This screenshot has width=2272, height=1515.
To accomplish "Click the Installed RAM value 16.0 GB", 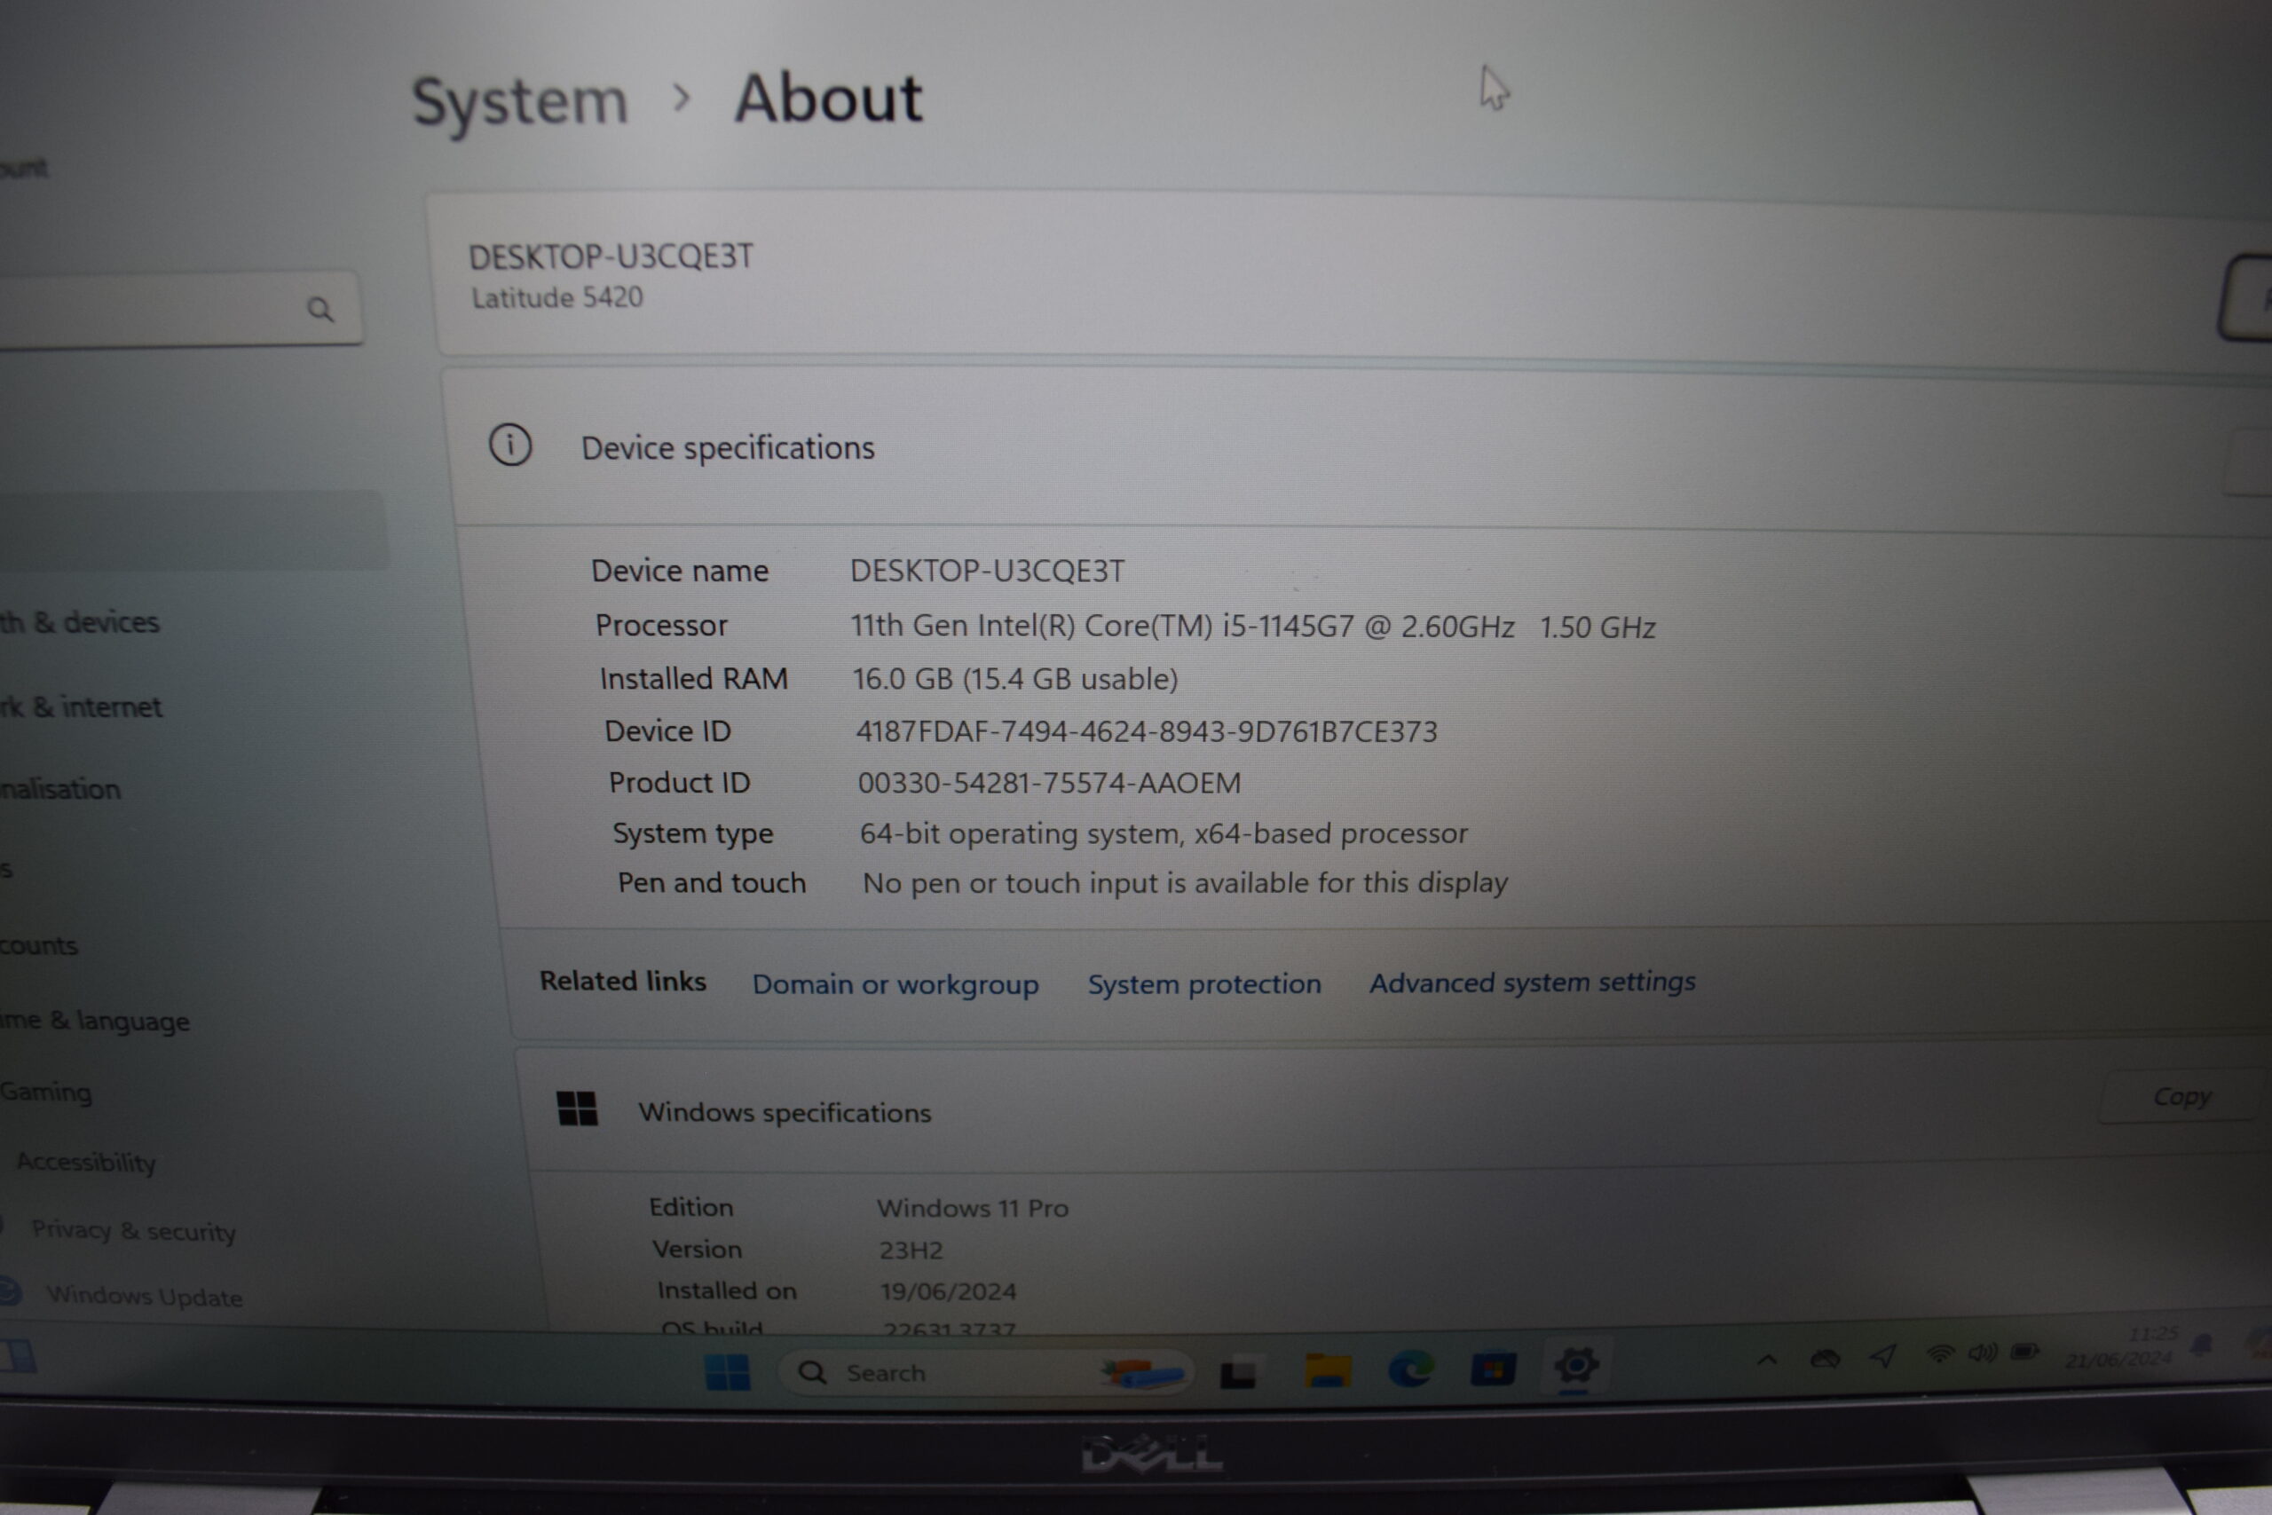I will tap(1014, 679).
